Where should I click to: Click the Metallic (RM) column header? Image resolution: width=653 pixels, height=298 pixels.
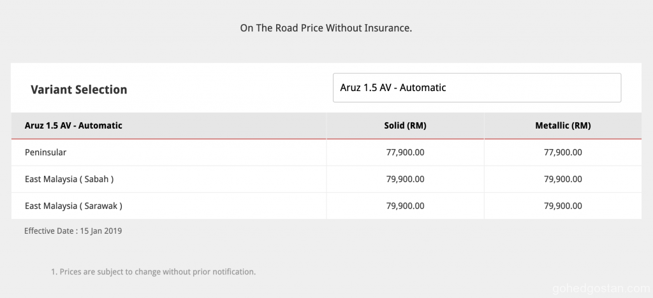562,125
